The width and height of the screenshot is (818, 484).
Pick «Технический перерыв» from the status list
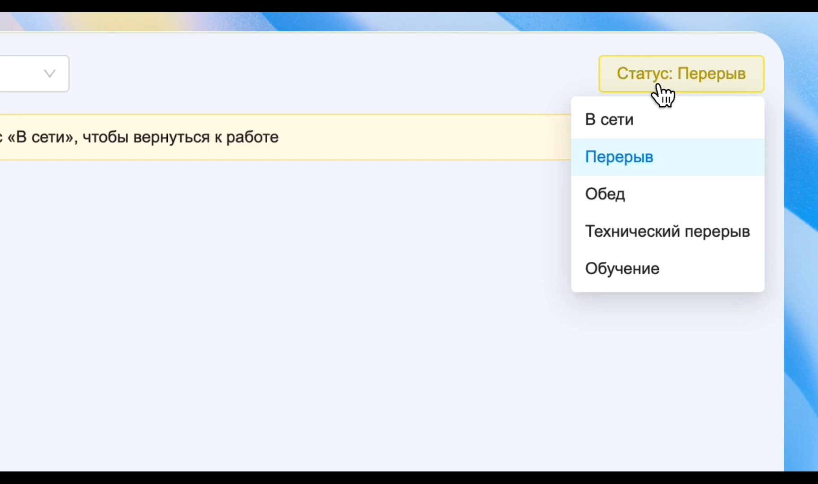tap(668, 231)
